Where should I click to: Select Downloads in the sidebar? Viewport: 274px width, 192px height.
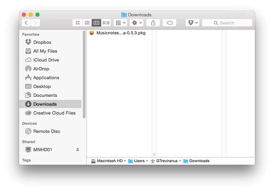(x=50, y=104)
